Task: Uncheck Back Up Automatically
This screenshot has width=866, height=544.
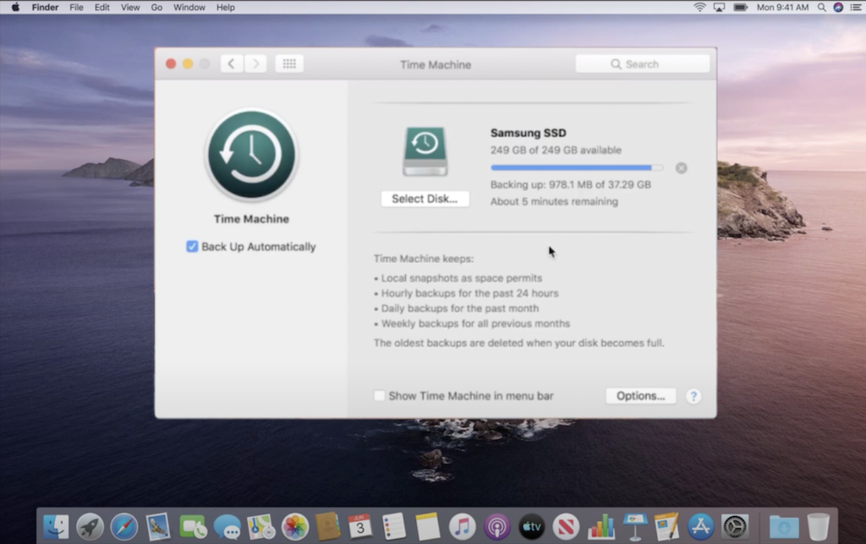Action: 192,246
